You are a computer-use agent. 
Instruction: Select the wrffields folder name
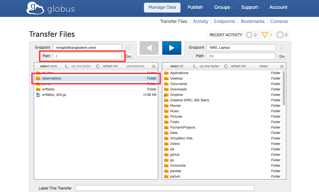(48, 89)
